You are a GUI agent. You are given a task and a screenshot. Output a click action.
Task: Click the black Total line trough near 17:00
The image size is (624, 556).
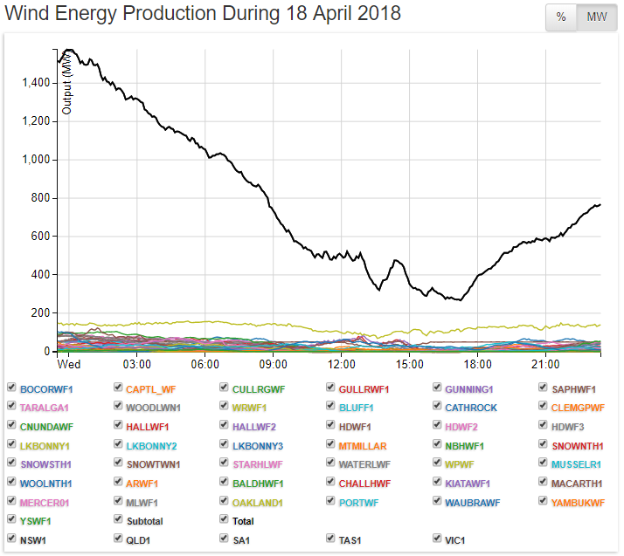pyautogui.click(x=457, y=299)
